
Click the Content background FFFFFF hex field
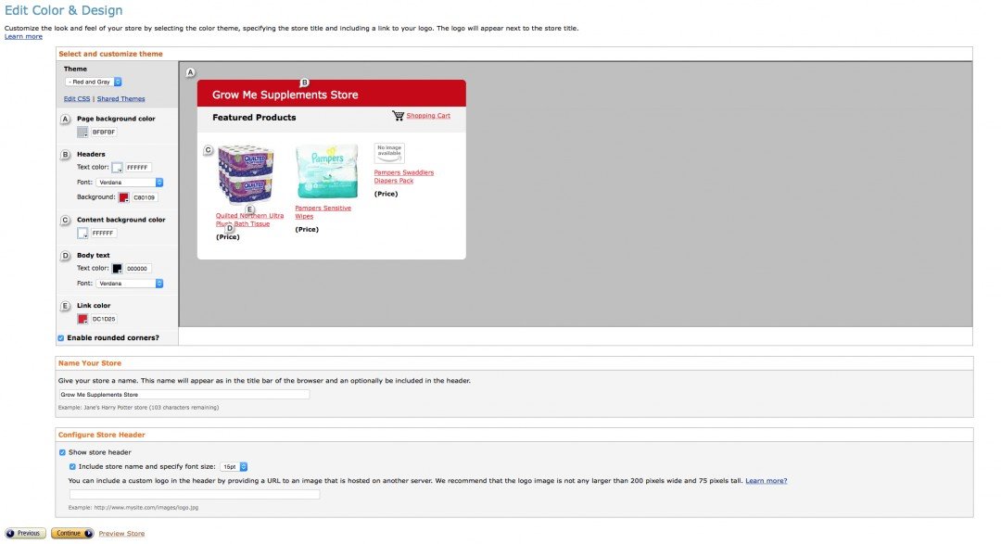[x=104, y=234]
